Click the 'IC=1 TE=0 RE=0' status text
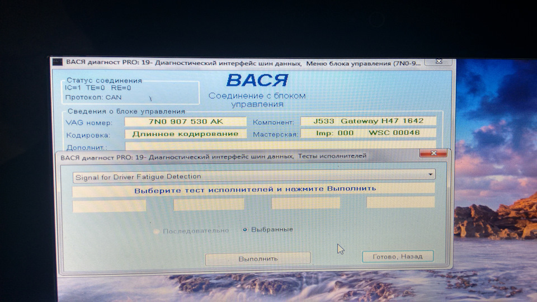Viewport: 537px width, 302px height. pyautogui.click(x=98, y=88)
